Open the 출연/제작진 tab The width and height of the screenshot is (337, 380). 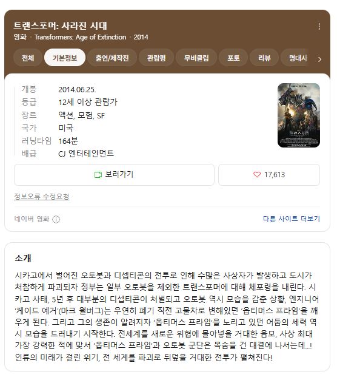(x=112, y=58)
